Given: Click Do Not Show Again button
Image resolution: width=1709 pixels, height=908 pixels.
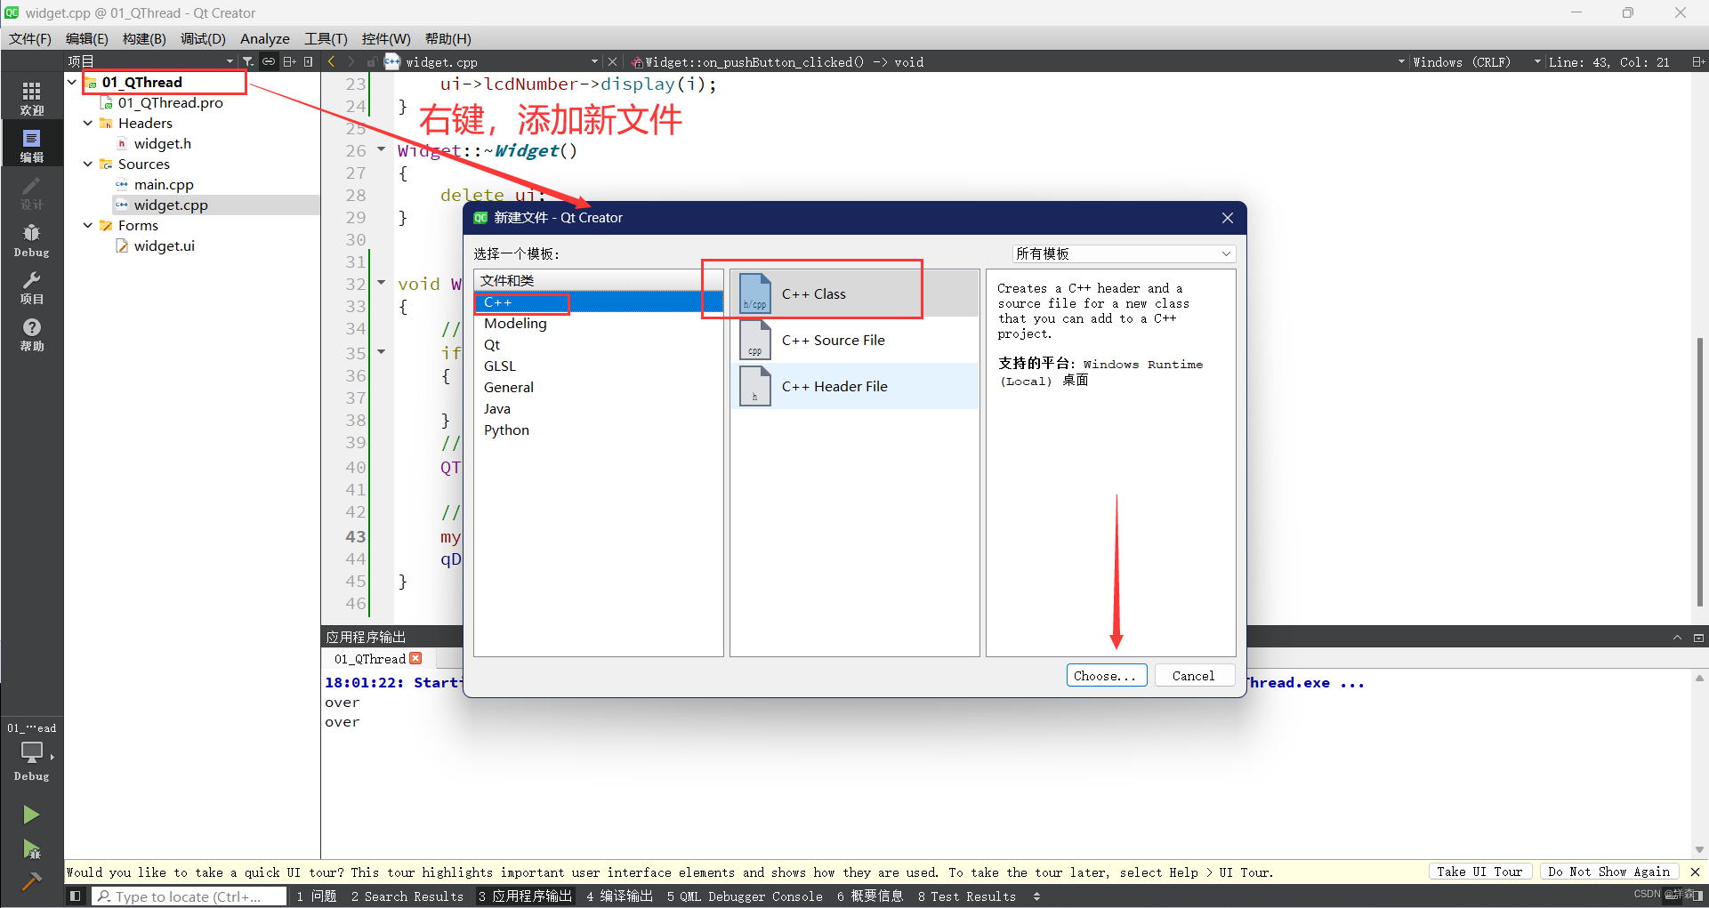Looking at the screenshot, I should [x=1608, y=872].
